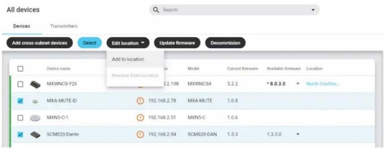
Task: Open the North Conference location link
Action: coord(323,84)
